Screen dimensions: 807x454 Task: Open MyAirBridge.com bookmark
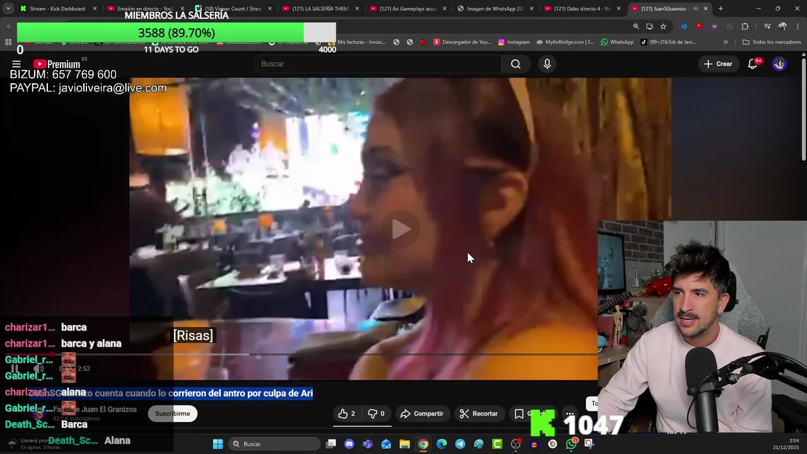click(x=565, y=42)
